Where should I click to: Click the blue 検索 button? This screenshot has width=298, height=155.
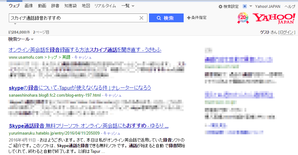[166, 18]
